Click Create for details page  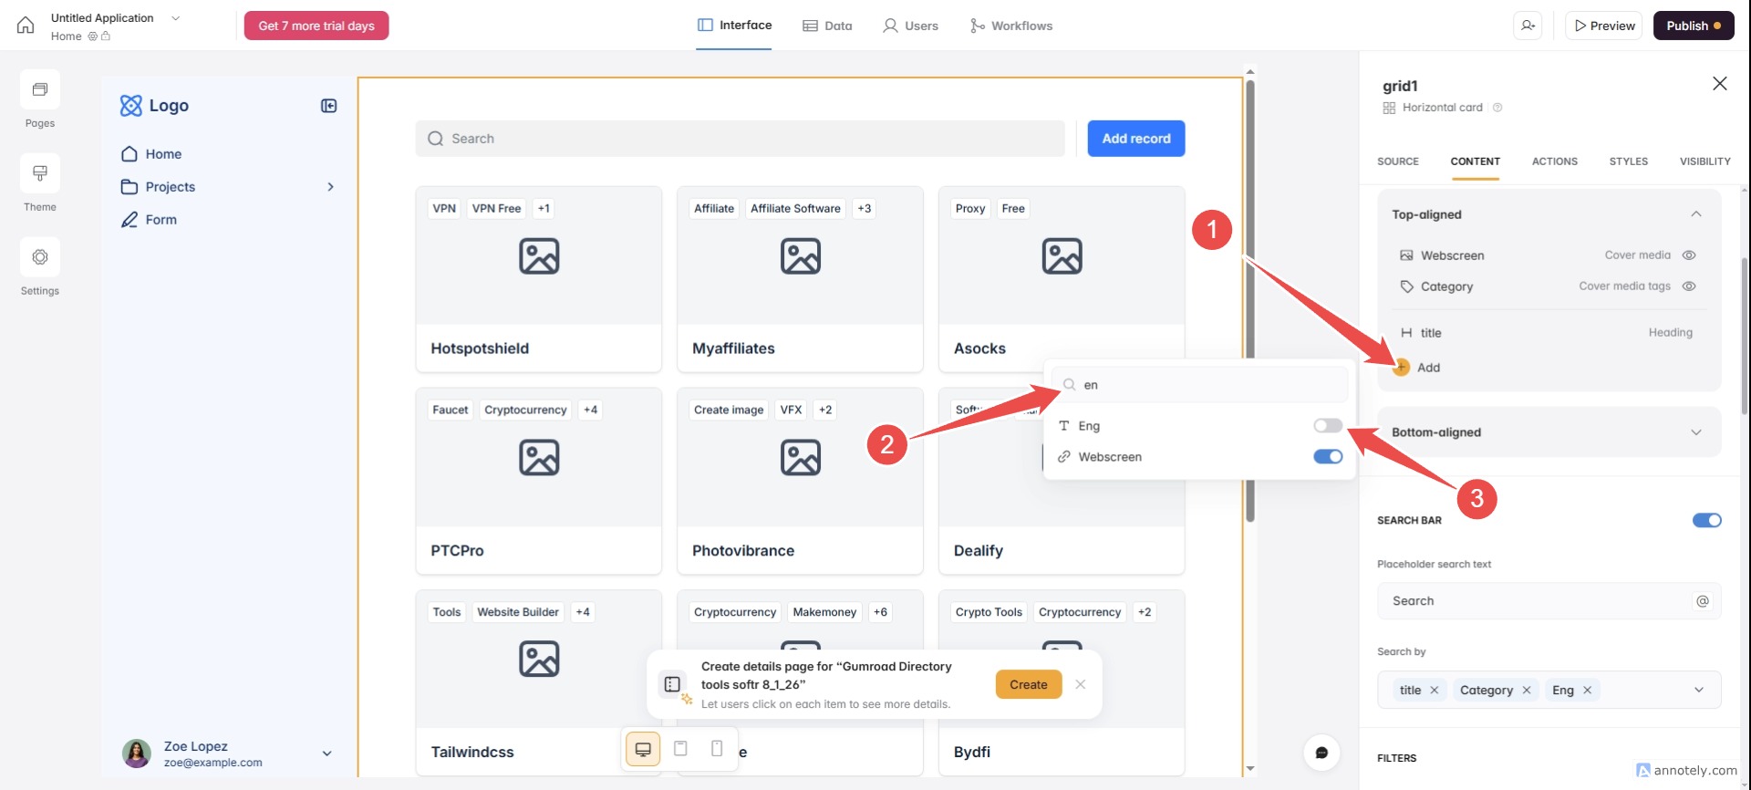click(x=1028, y=685)
